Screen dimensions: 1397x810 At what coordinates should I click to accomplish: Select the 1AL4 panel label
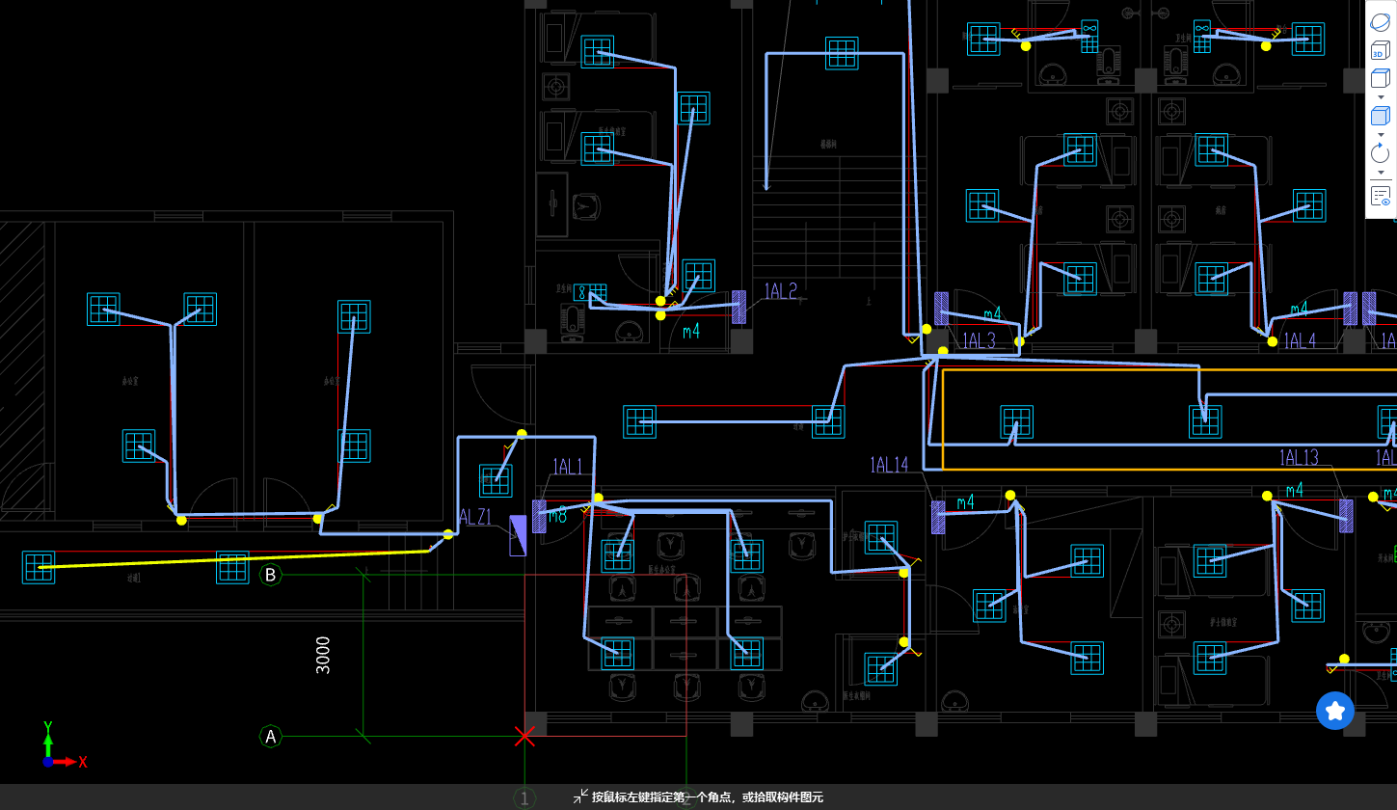pyautogui.click(x=1299, y=340)
